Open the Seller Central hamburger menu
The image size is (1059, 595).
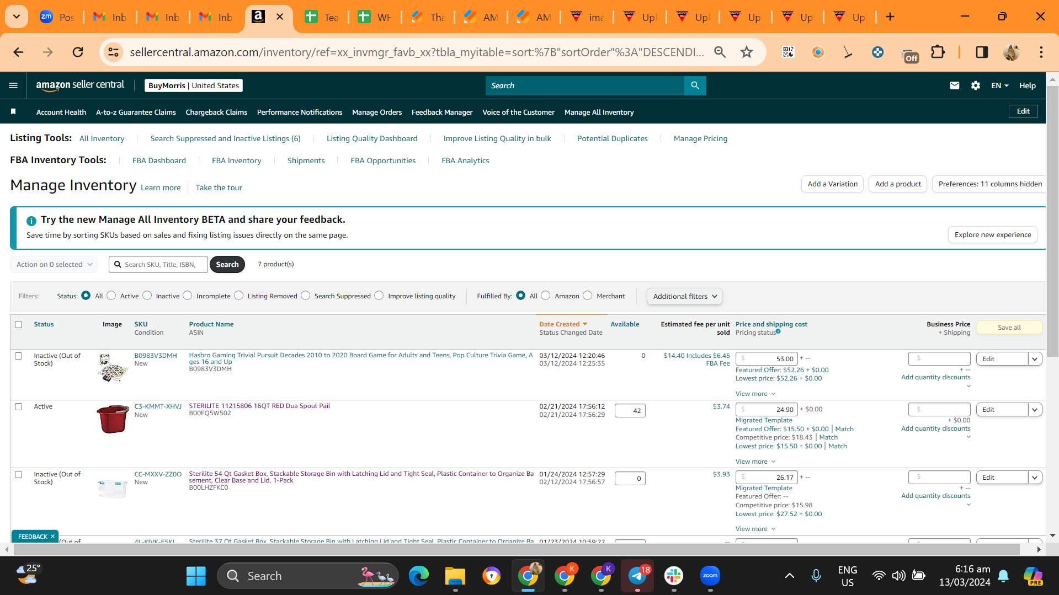pos(13,85)
